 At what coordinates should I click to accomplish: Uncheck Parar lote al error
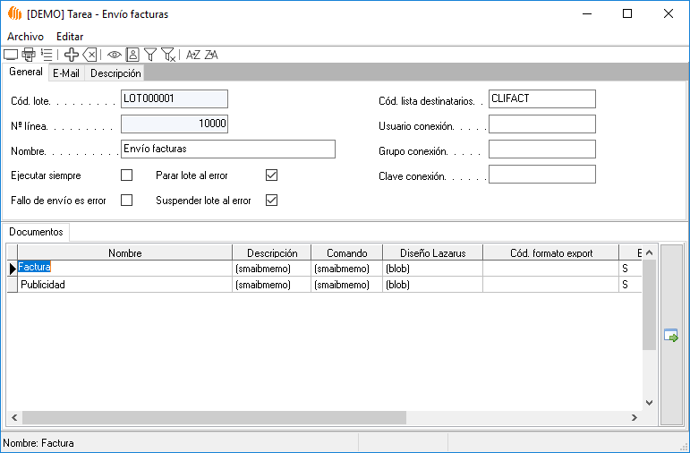(272, 175)
